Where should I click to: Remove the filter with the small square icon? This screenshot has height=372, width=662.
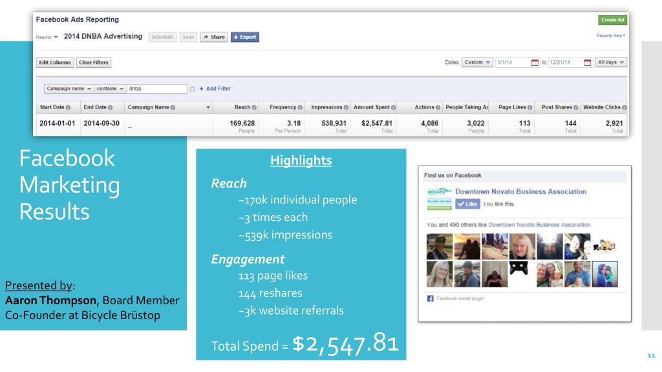point(193,89)
